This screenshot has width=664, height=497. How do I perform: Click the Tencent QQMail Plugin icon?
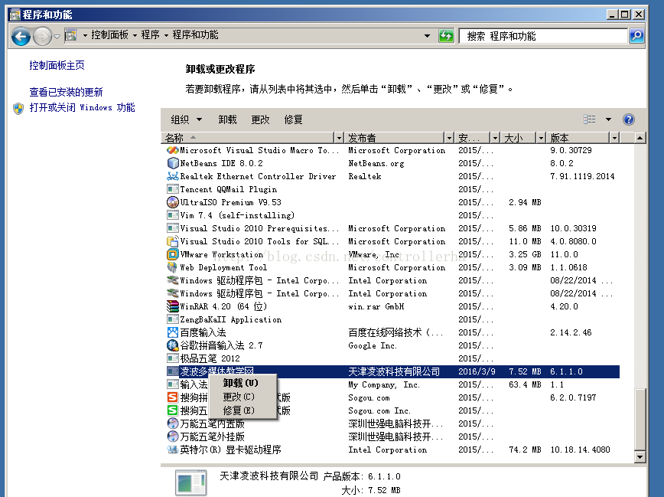point(173,189)
